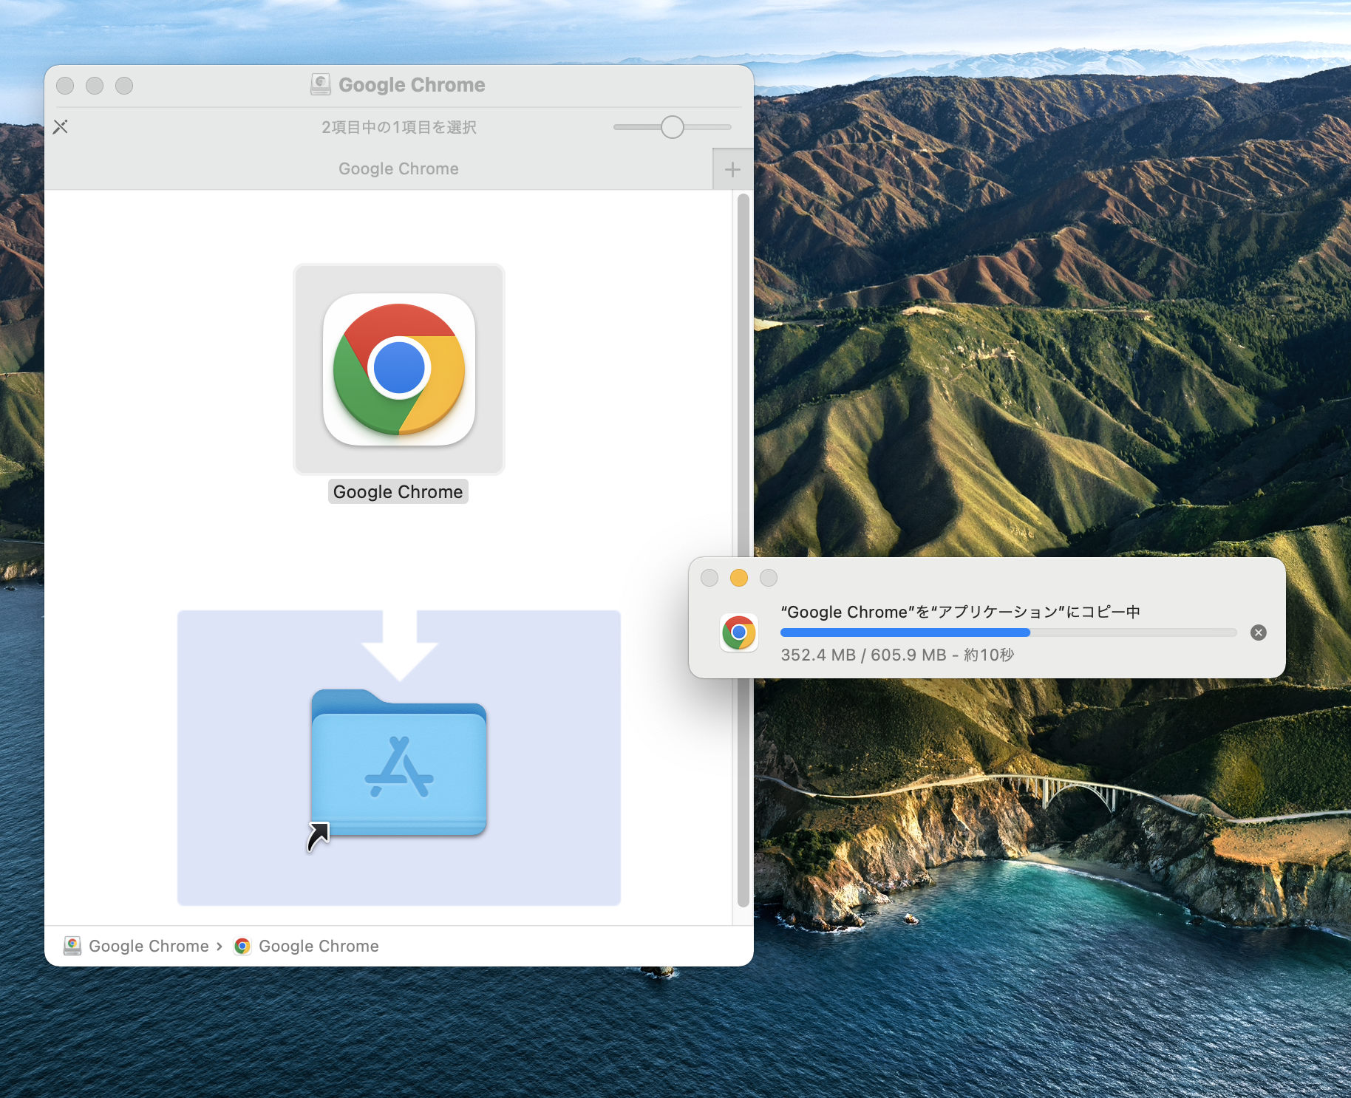Screen dimensions: 1351x1098
Task: Cancel the Chrome copy operation
Action: pos(1258,632)
